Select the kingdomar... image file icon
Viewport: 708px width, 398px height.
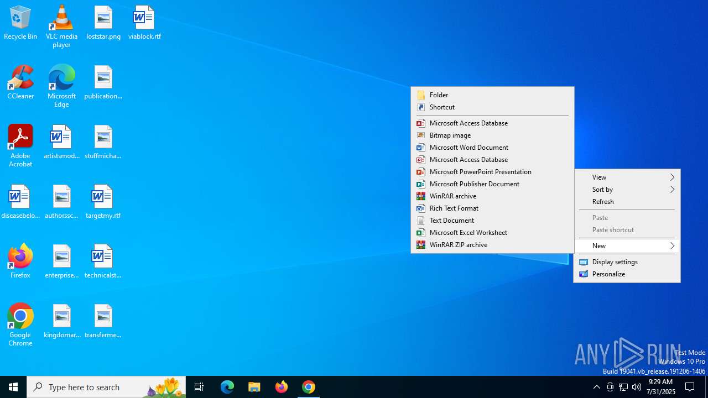(x=61, y=321)
